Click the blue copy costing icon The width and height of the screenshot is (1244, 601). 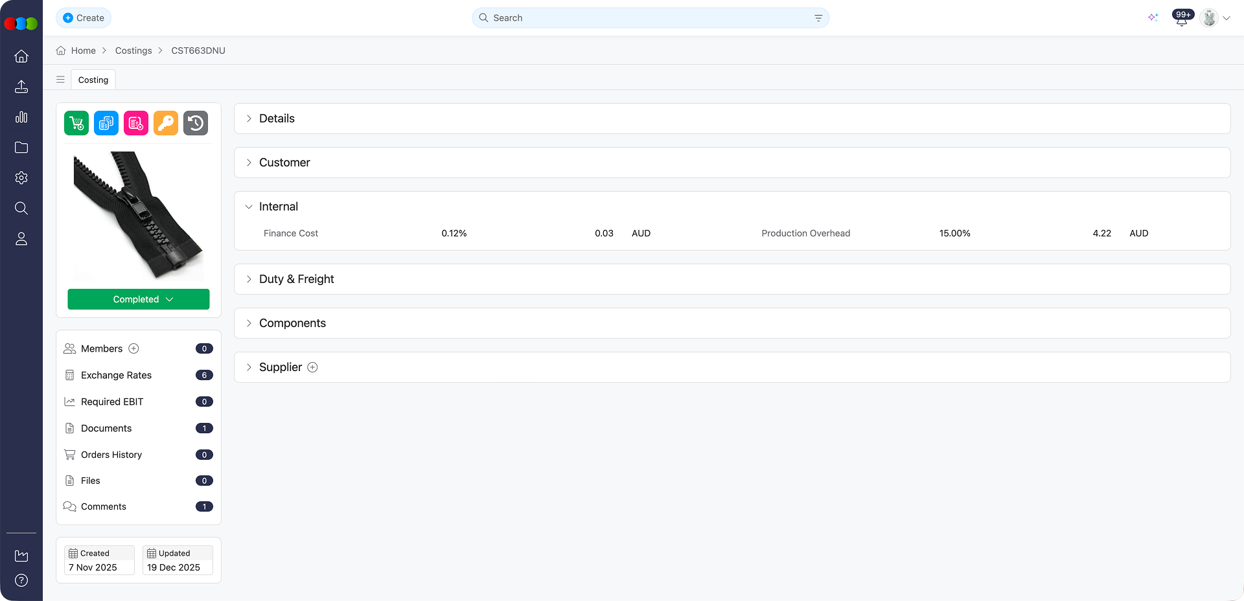106,123
